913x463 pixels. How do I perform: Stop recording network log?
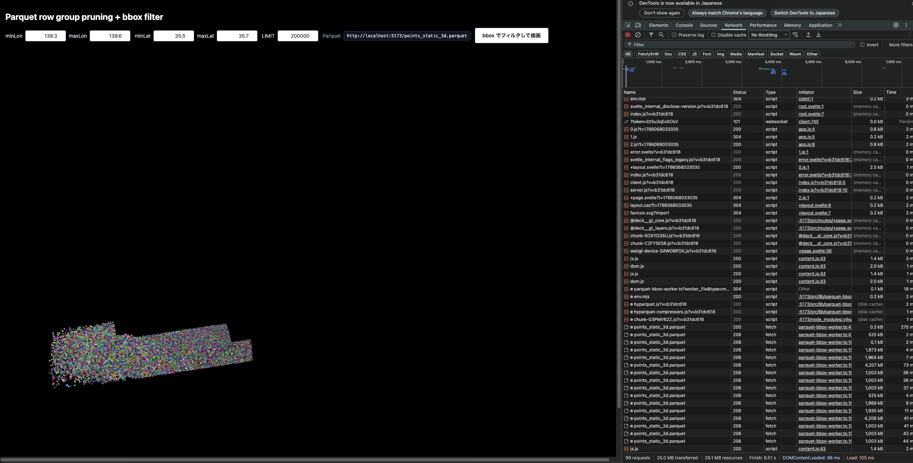(x=628, y=35)
